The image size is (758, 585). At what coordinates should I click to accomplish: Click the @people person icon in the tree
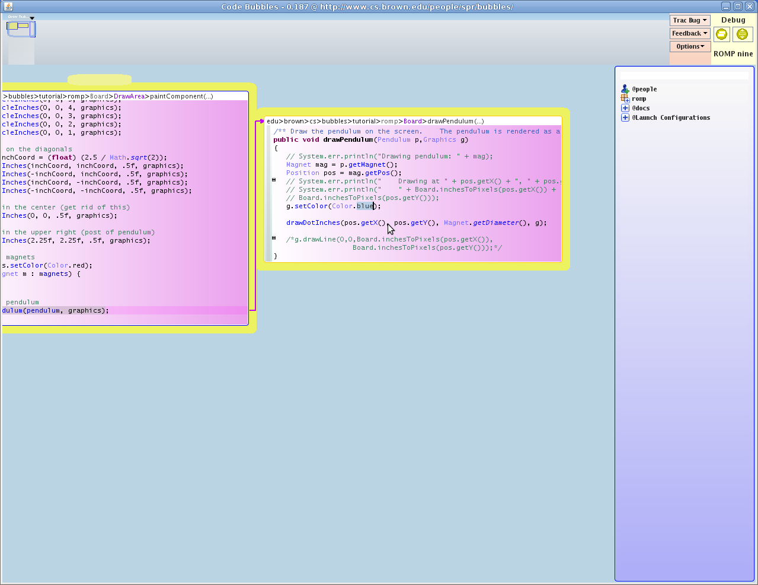point(625,89)
